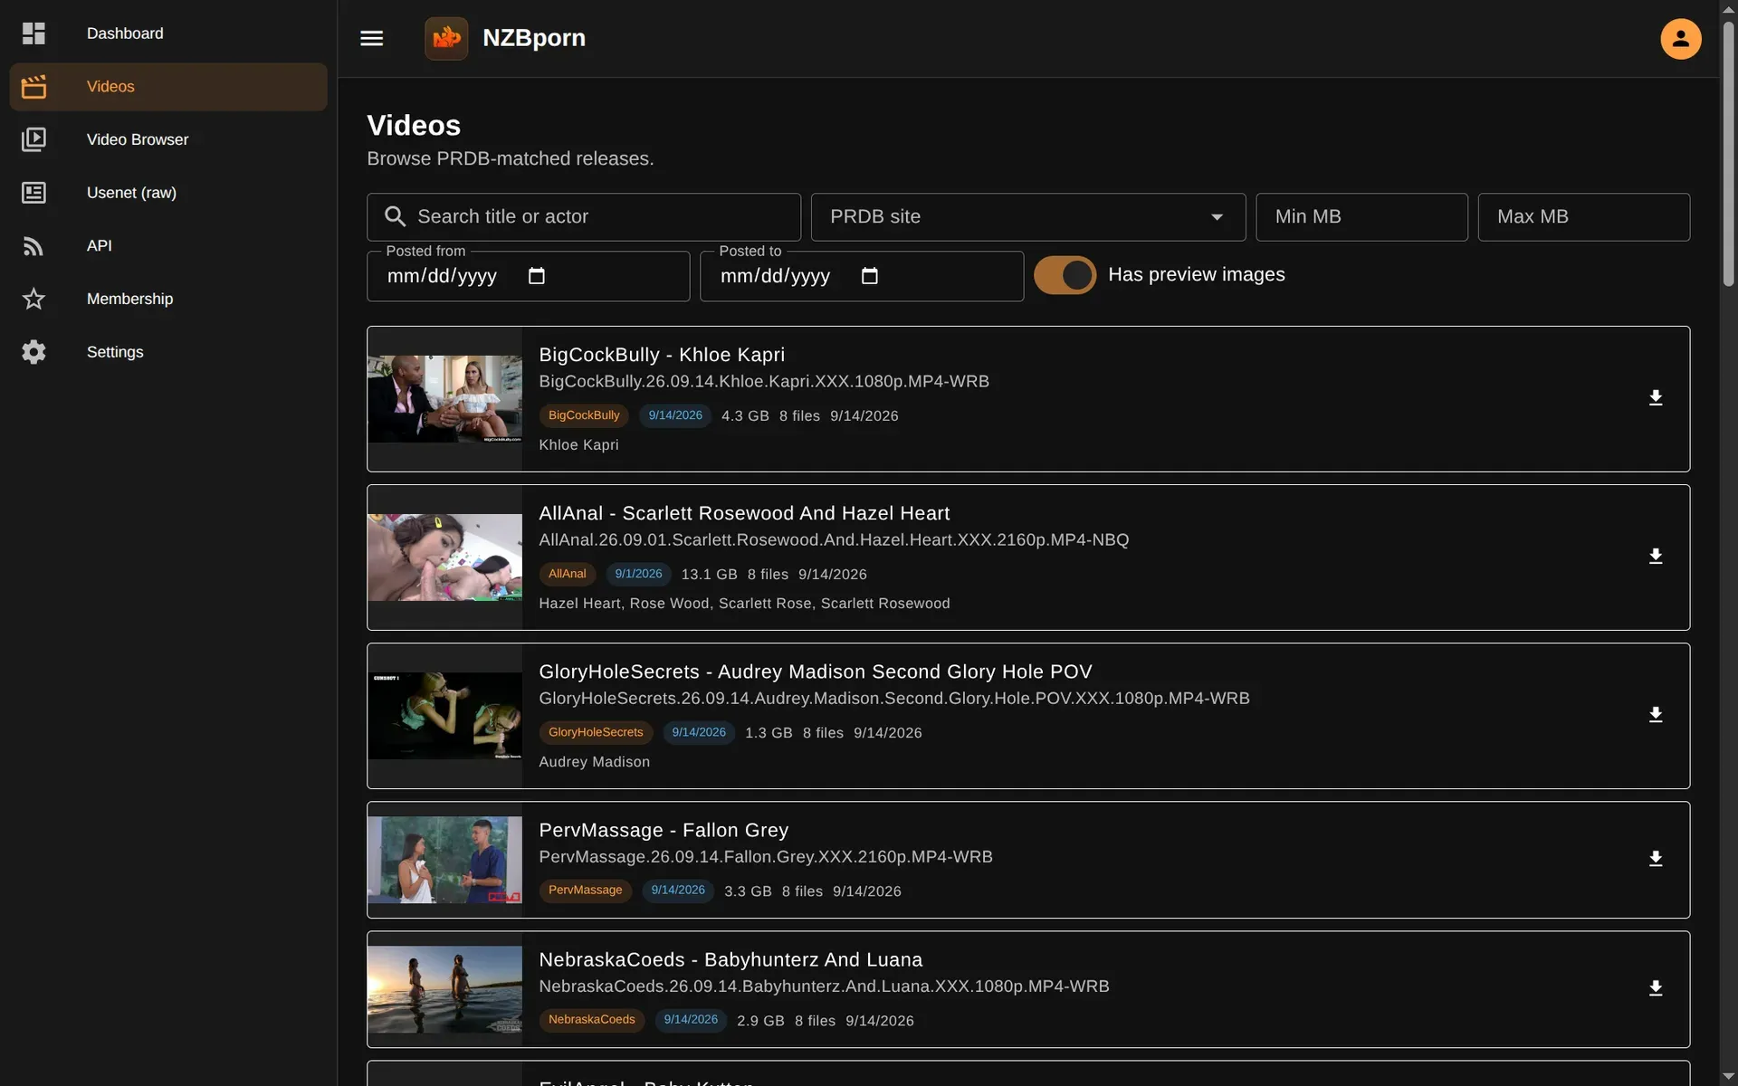This screenshot has height=1086, width=1738.
Task: Focus the Search title or actor field
Action: tap(584, 217)
